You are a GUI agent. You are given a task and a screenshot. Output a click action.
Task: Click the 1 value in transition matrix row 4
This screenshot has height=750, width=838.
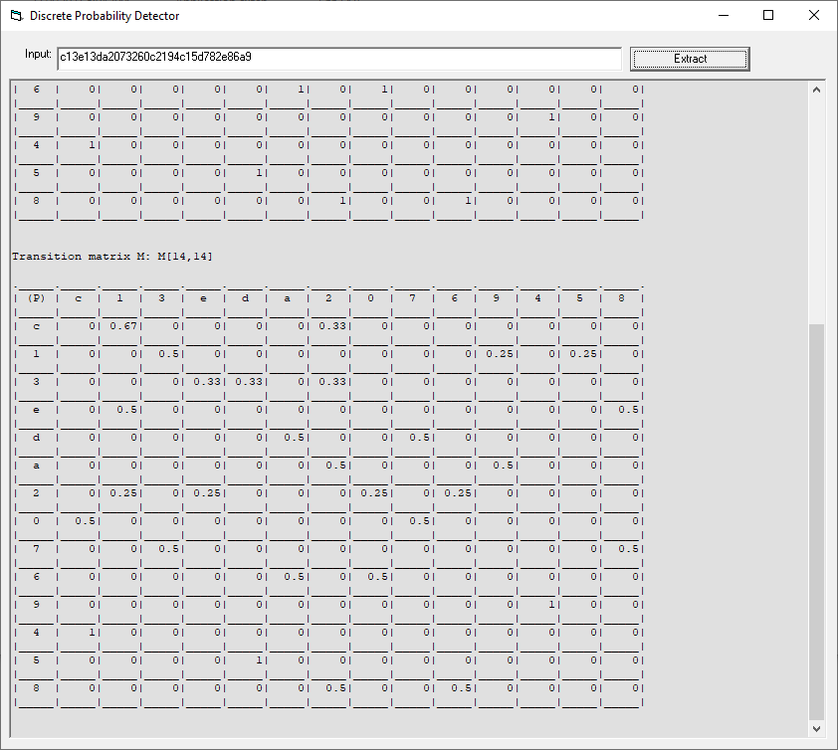coord(92,632)
